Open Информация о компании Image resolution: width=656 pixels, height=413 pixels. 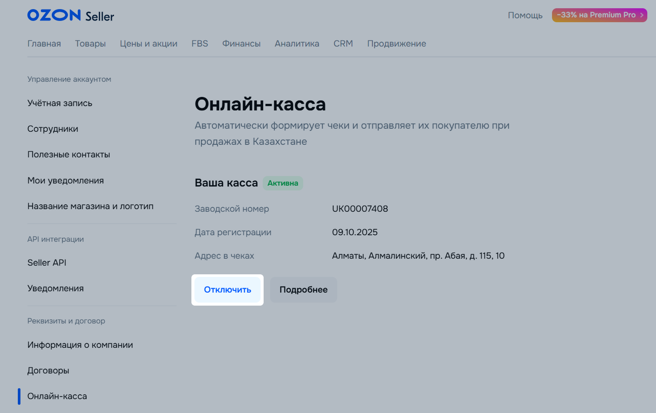[80, 345]
